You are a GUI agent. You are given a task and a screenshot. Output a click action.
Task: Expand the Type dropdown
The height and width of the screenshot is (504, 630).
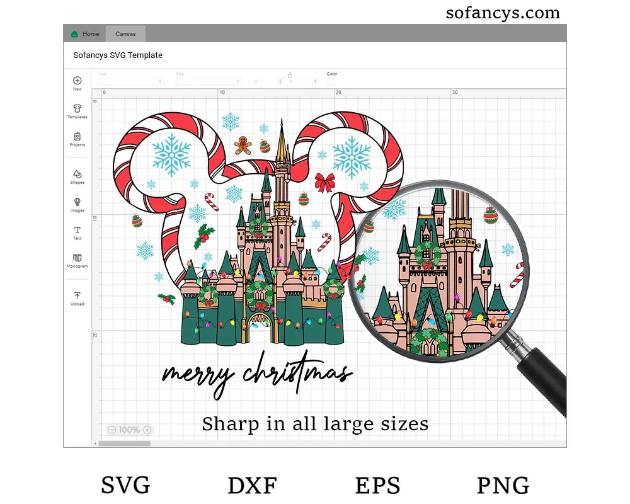[130, 81]
